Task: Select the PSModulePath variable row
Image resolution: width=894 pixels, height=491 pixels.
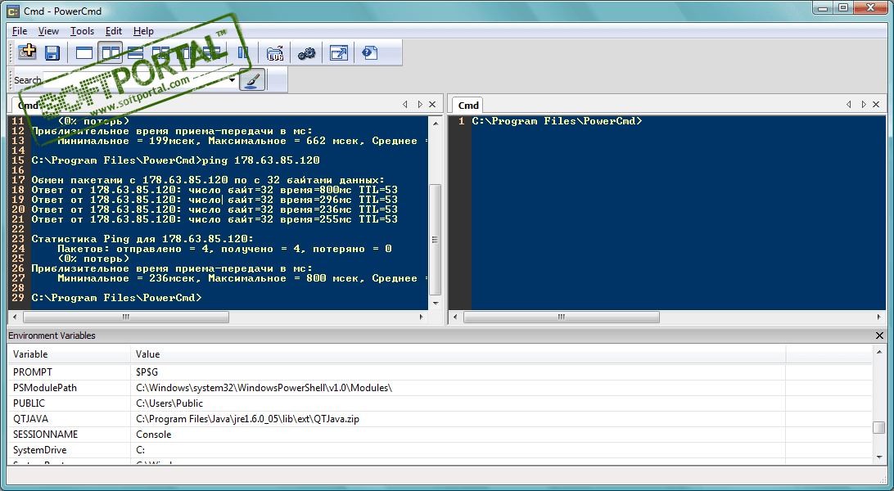Action: (x=440, y=388)
